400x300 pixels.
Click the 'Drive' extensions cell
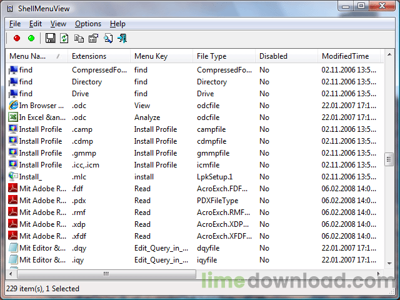tap(81, 94)
